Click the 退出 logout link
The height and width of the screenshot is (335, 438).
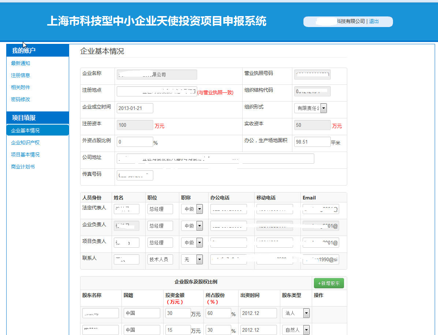tap(374, 22)
